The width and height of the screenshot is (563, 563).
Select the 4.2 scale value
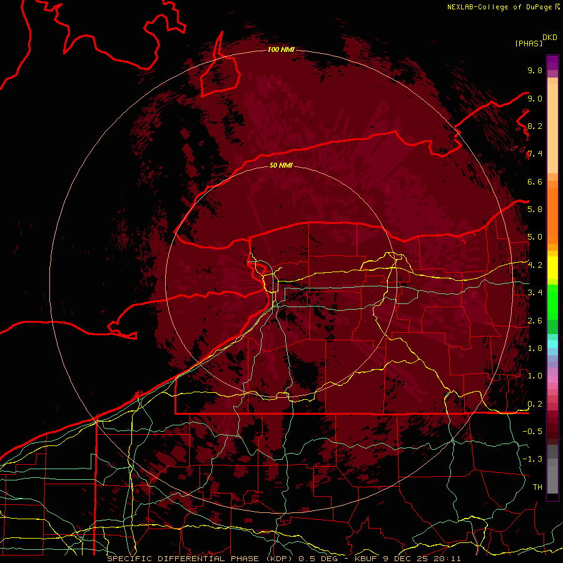point(535,265)
